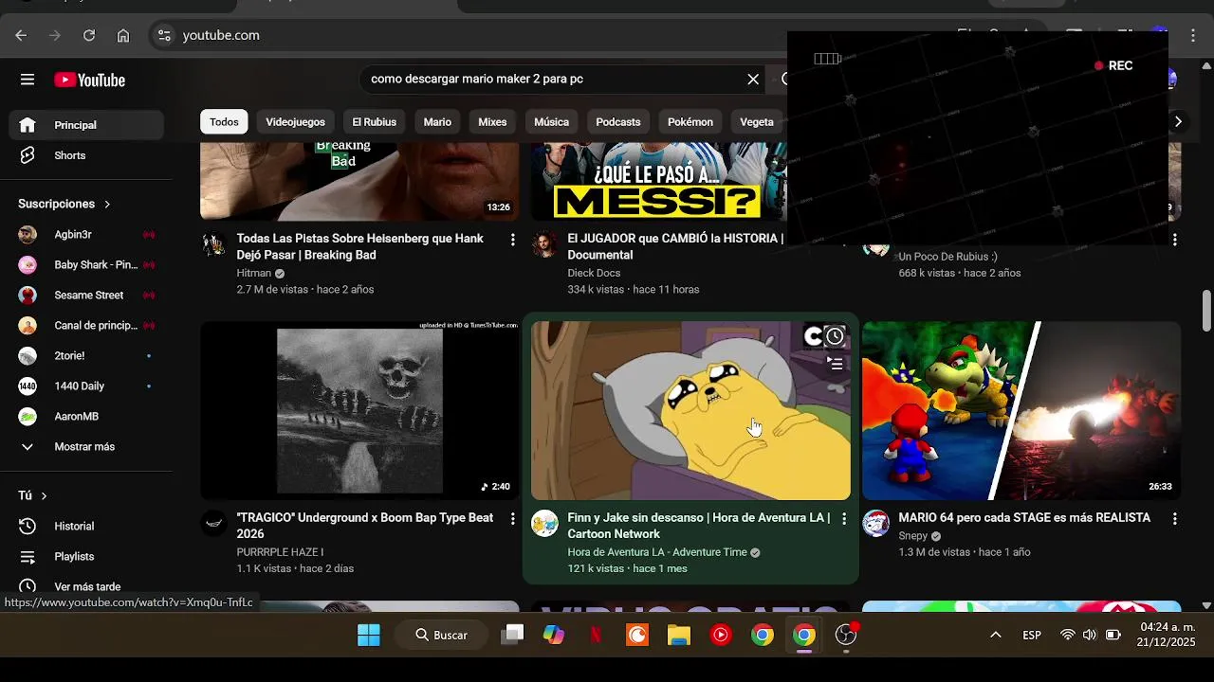Expand subscriptions with Mostrar más
The image size is (1214, 682).
[x=86, y=446]
